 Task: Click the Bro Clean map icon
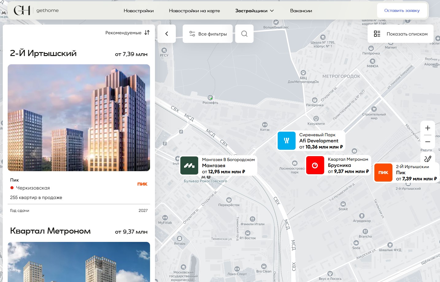pyautogui.click(x=264, y=266)
